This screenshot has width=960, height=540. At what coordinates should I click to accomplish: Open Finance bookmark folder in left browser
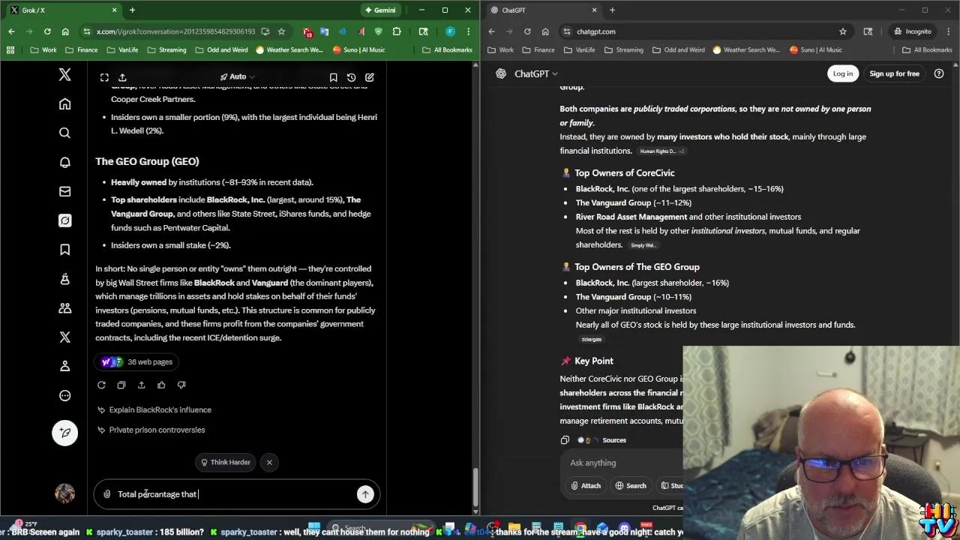click(x=81, y=49)
